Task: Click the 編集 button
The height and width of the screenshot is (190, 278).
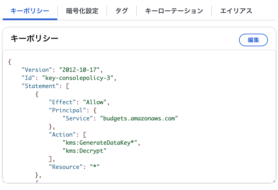Action: click(x=253, y=40)
